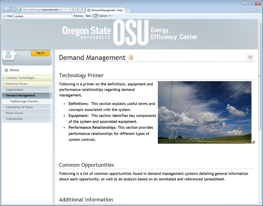Toggle the highlight matches pen icon
Screen dimensions: 263x206
coord(96,16)
